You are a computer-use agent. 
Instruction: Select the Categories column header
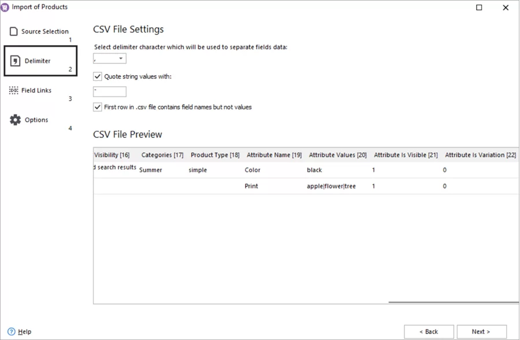tap(162, 154)
